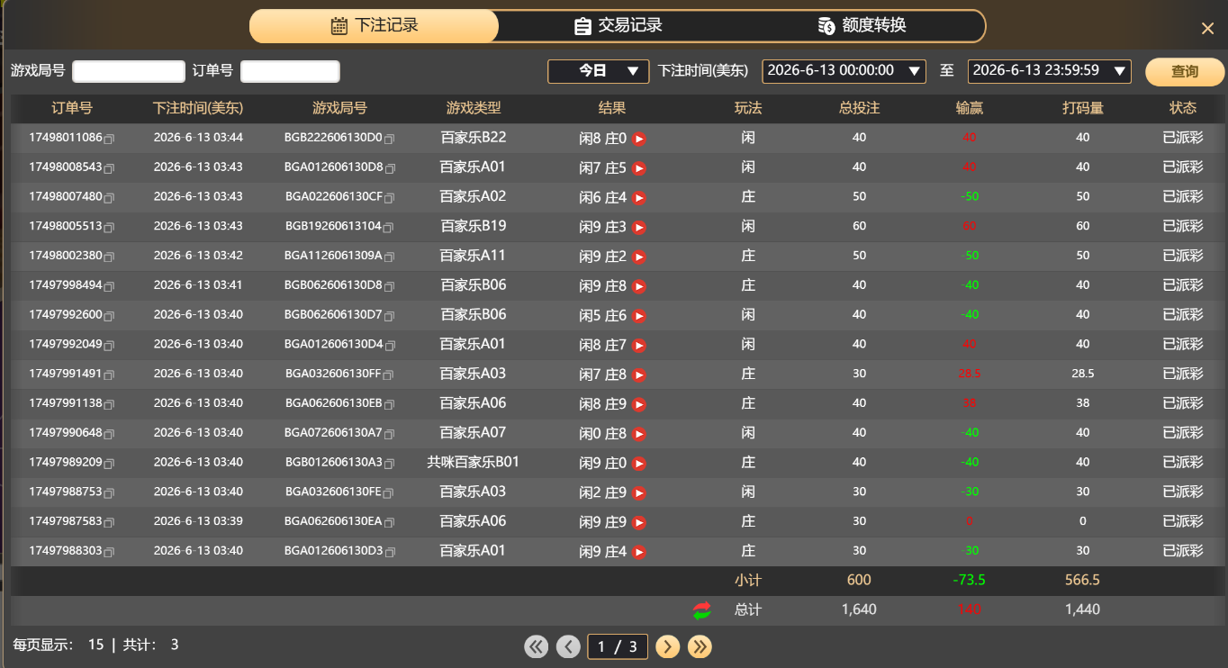Switch to 下注记录 tab

(x=374, y=26)
